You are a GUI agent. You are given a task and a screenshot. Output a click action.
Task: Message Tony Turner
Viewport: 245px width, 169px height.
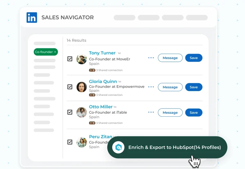click(x=170, y=58)
